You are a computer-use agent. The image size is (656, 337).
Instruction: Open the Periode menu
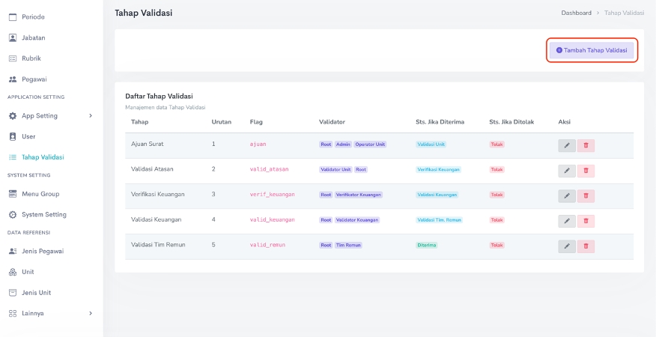pos(32,16)
